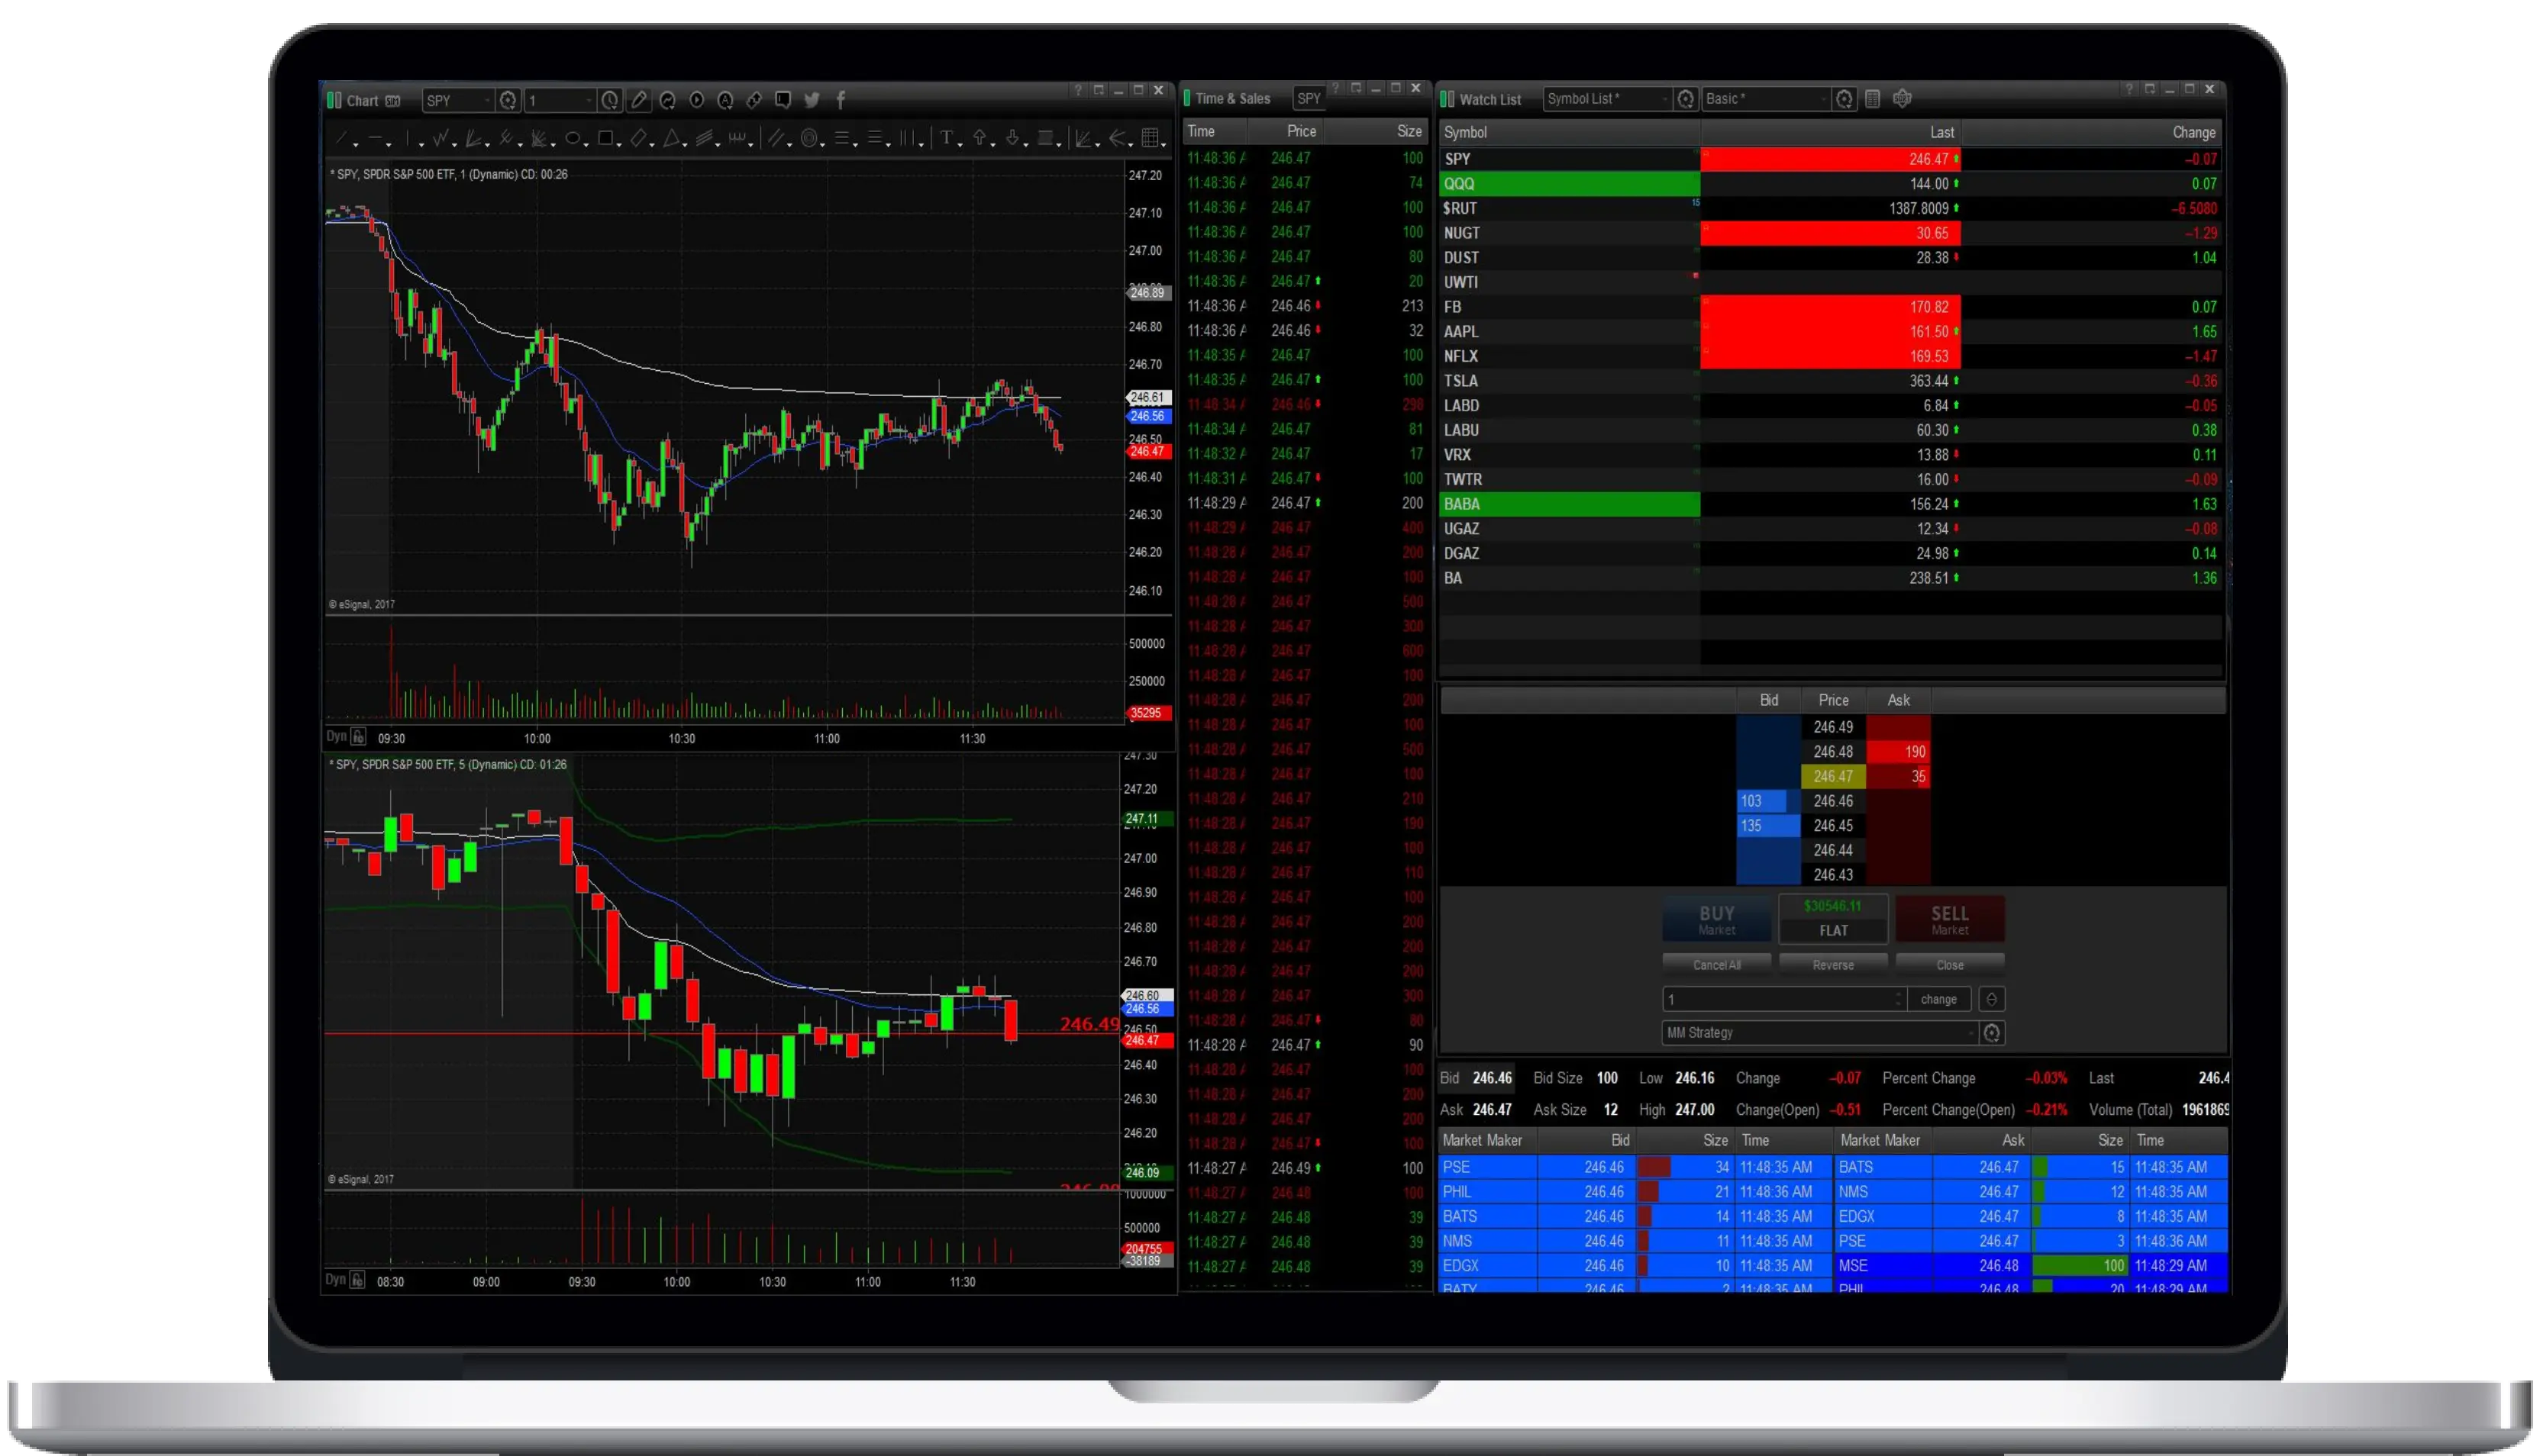Select the rectangle drawing tool
2540x1456 pixels.
click(605, 139)
